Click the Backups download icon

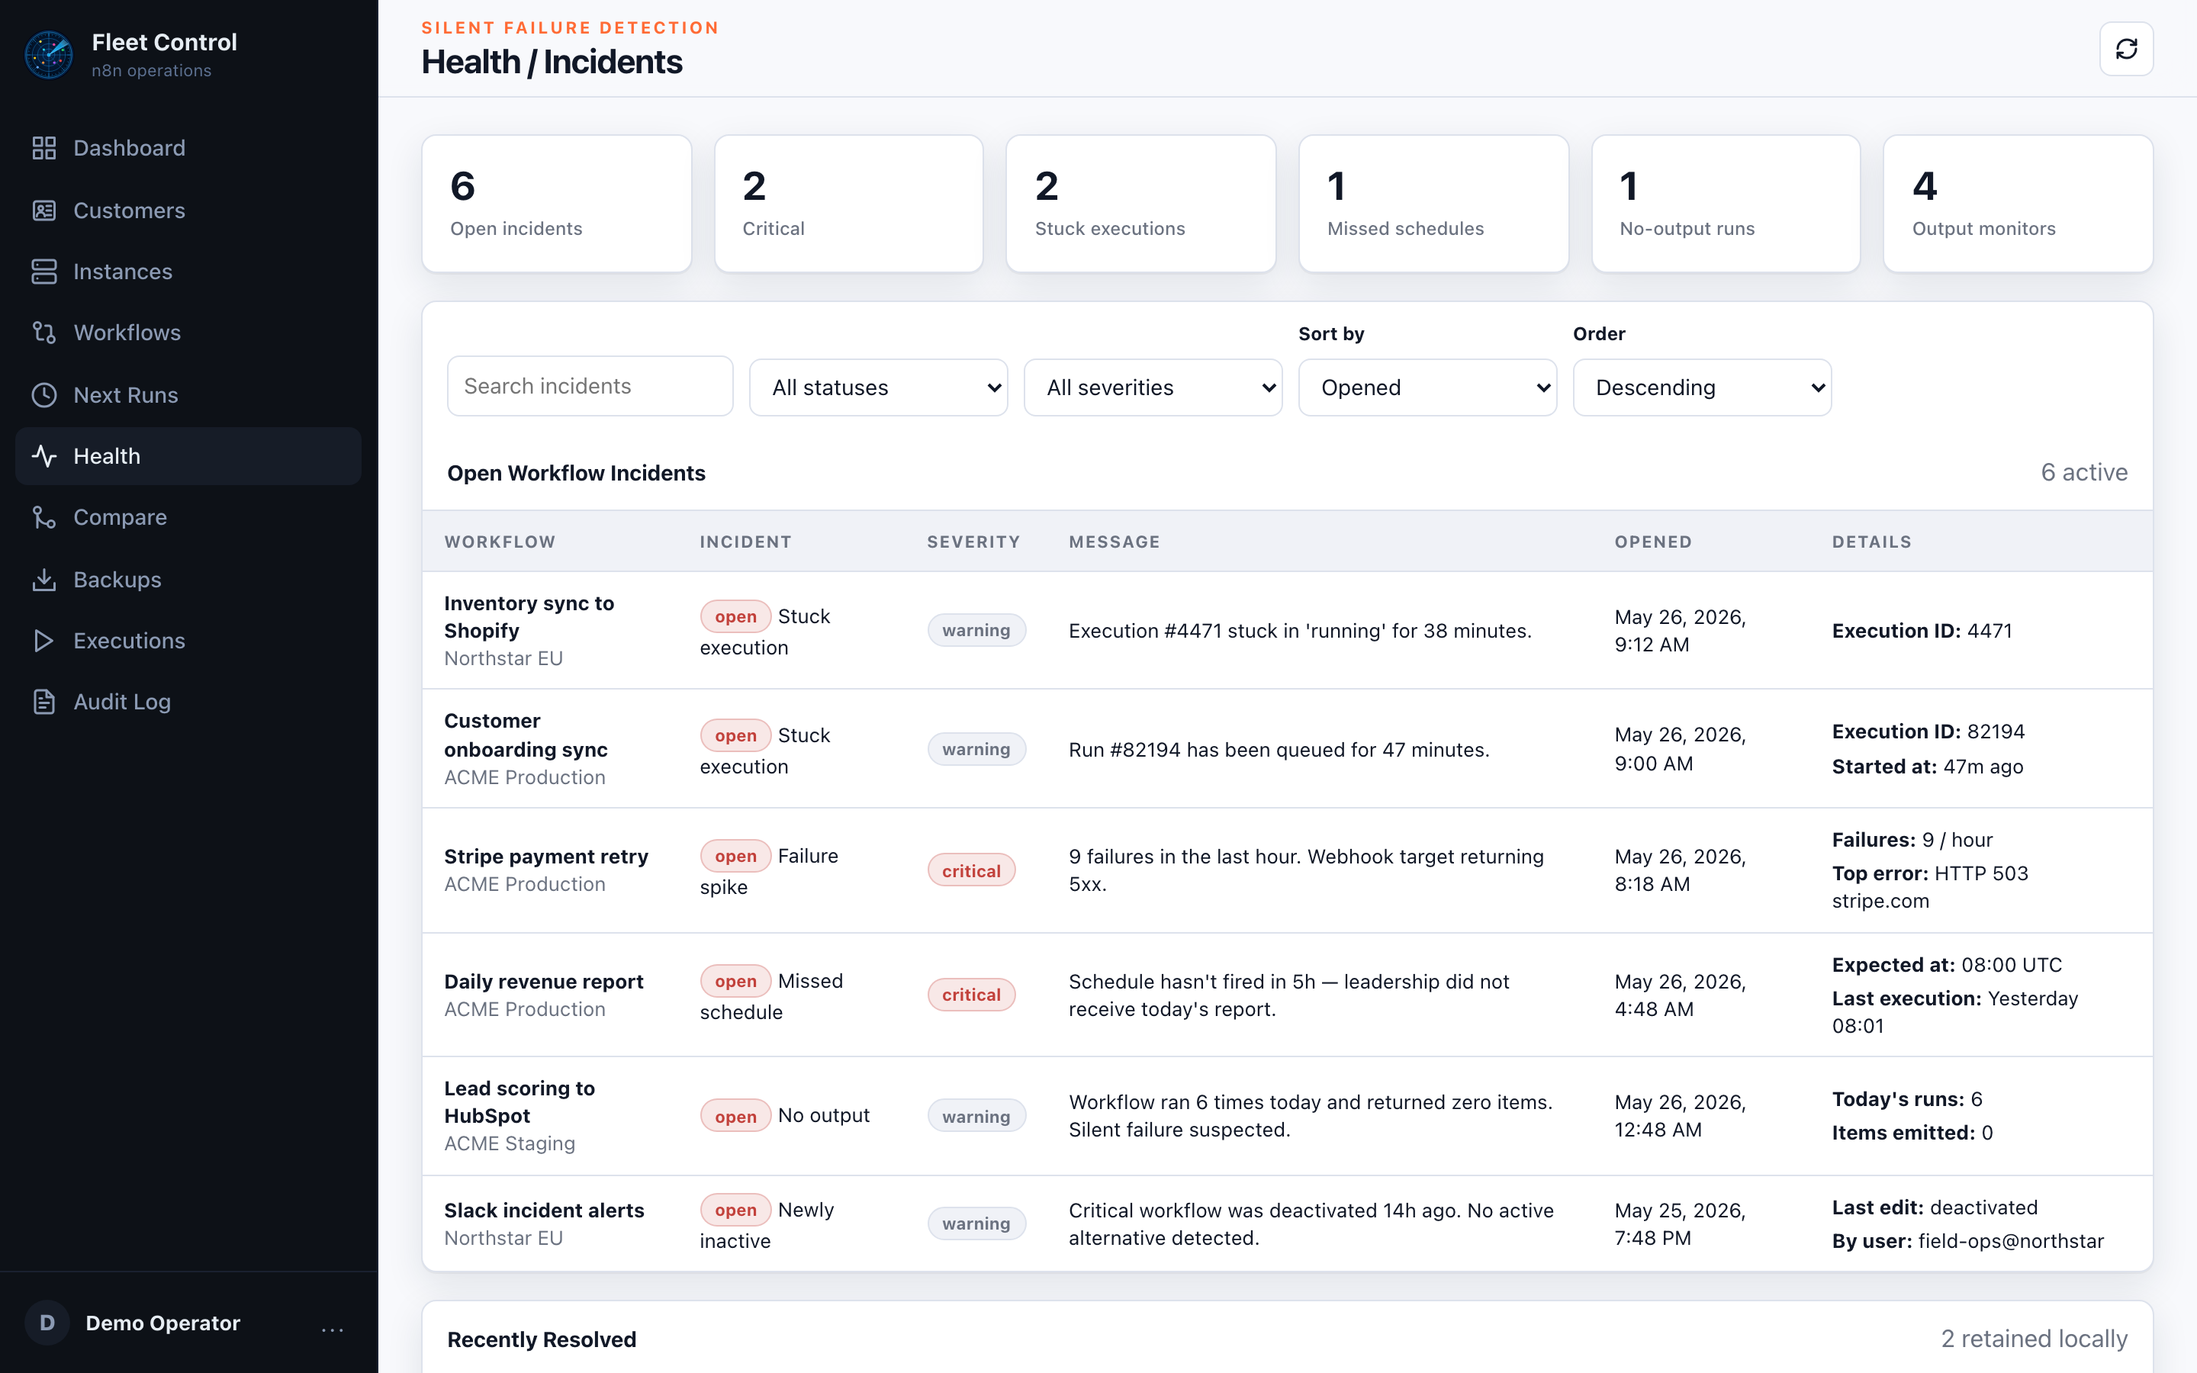[x=43, y=580]
